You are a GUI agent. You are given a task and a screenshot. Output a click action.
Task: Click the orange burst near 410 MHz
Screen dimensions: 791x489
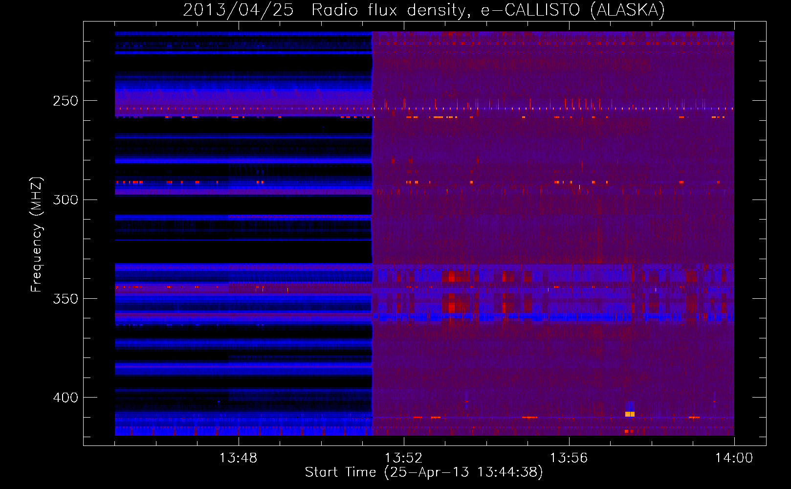(630, 414)
